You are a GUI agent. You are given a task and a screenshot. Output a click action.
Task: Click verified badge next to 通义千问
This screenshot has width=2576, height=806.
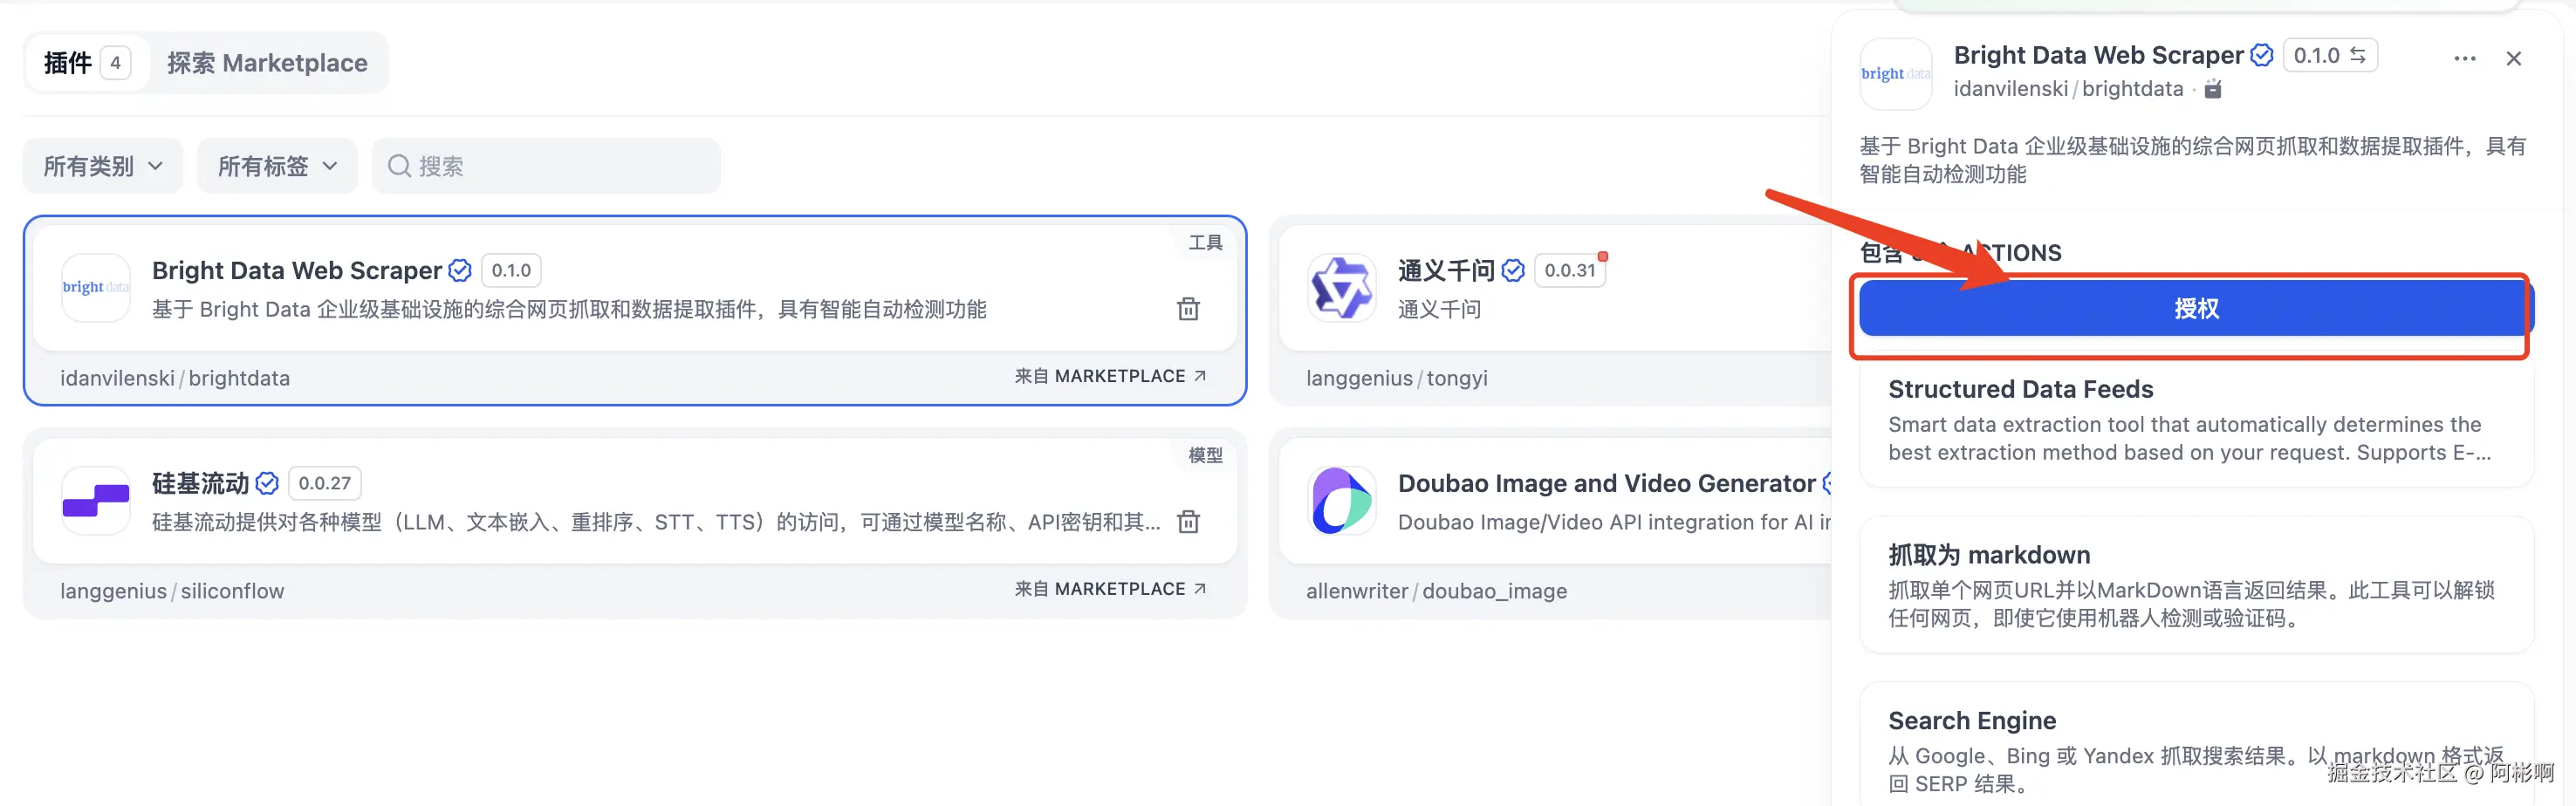click(1513, 271)
